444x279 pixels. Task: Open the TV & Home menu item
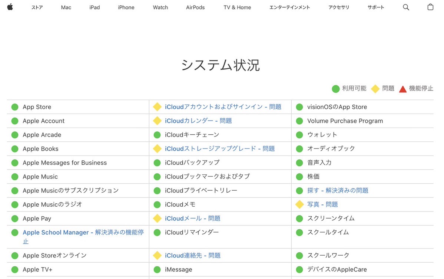click(x=237, y=7)
